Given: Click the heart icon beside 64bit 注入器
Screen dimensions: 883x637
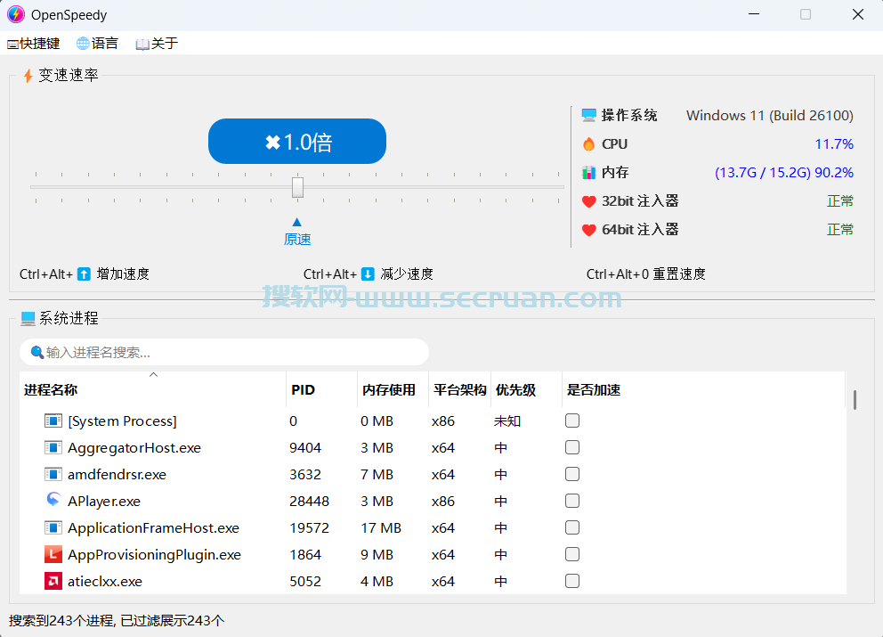Looking at the screenshot, I should click(x=589, y=230).
